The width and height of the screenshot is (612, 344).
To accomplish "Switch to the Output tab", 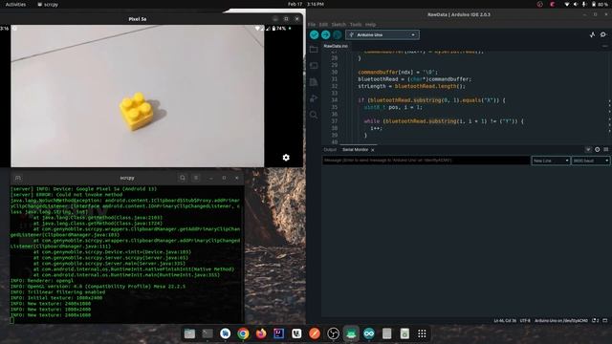I will [x=330, y=150].
